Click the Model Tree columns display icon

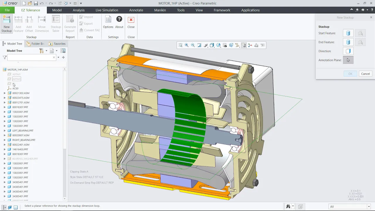click(x=63, y=51)
